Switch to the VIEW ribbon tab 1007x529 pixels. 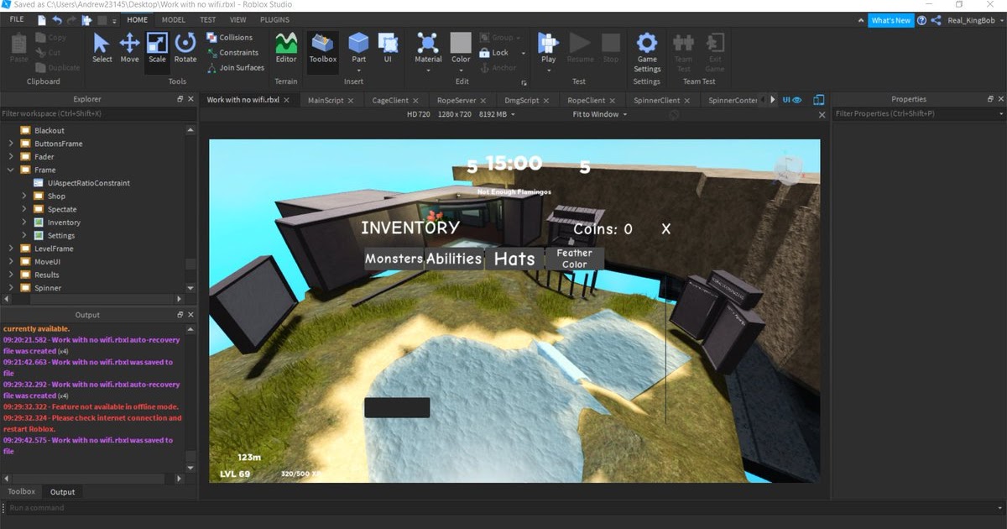pyautogui.click(x=238, y=19)
